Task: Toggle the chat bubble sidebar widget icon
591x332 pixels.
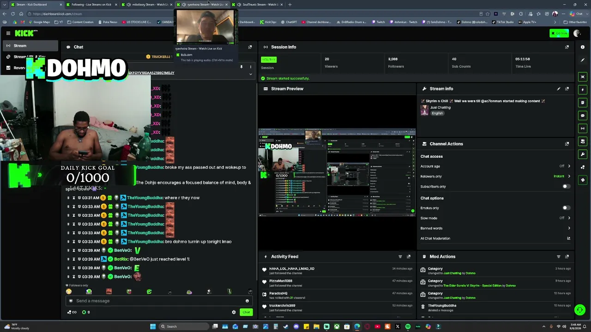Action: click(583, 115)
